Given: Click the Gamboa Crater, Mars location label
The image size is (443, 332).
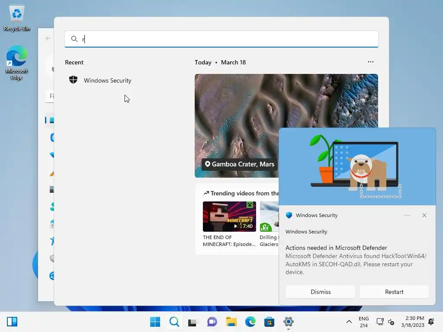Looking at the screenshot, I should [x=240, y=164].
